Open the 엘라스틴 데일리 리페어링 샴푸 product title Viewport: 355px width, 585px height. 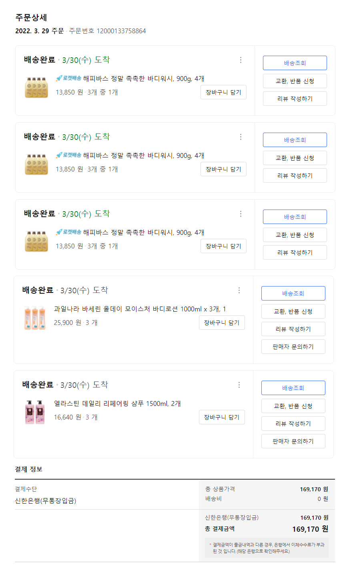[117, 403]
